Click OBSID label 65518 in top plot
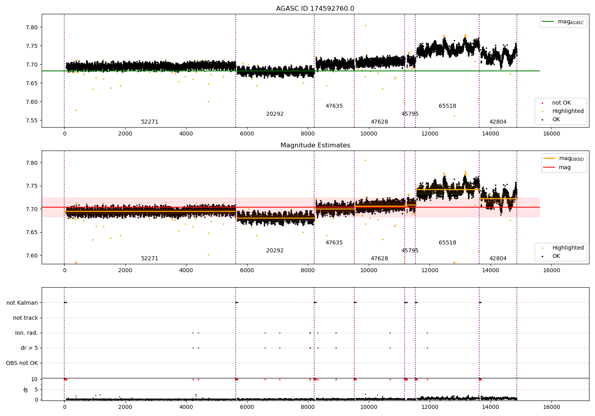 [x=447, y=106]
